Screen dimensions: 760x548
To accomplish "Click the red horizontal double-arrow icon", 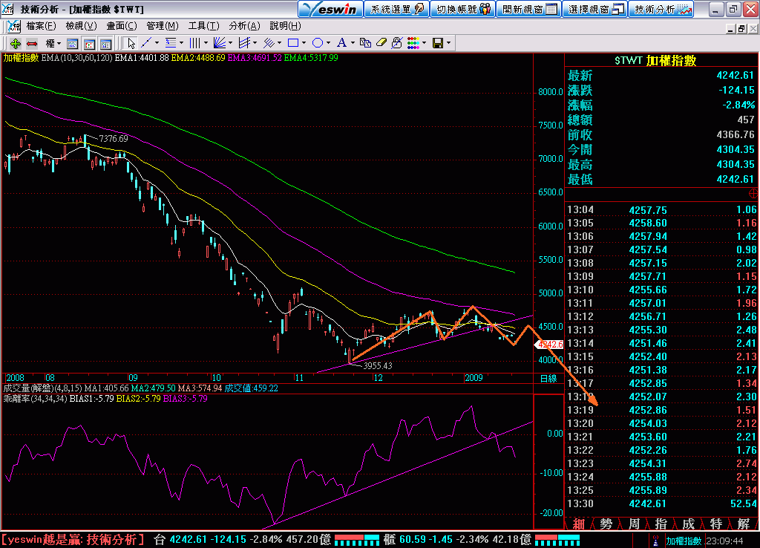I will click(32, 44).
